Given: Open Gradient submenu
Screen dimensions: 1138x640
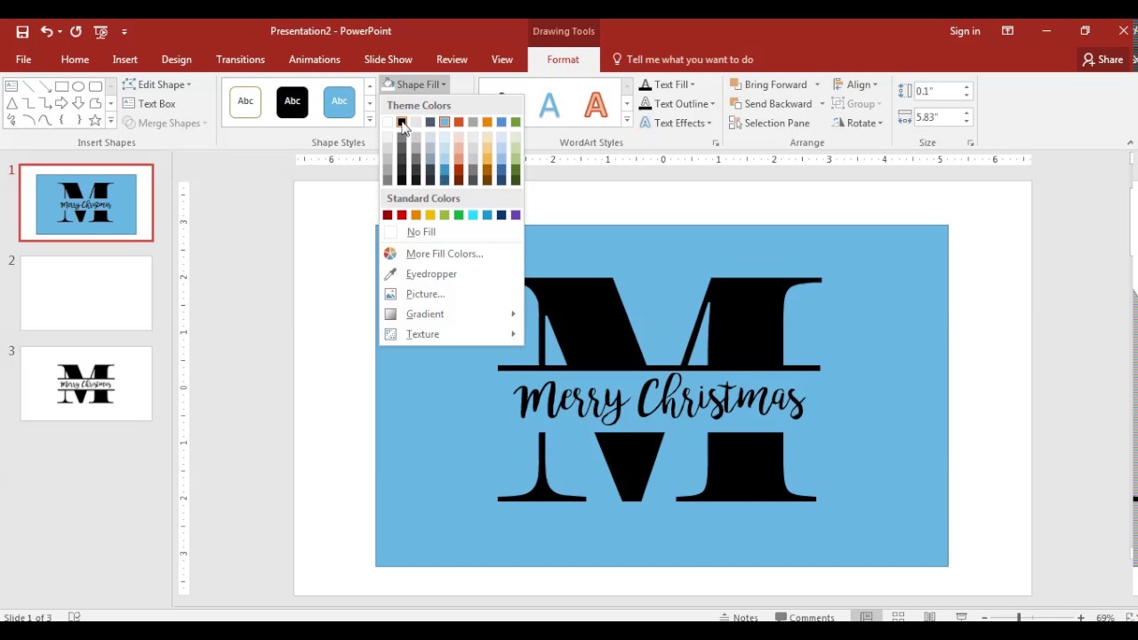Looking at the screenshot, I should coord(452,314).
